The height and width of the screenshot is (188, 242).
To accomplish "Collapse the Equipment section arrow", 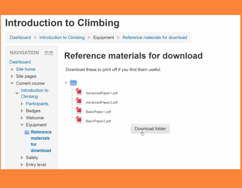I will [x=22, y=125].
